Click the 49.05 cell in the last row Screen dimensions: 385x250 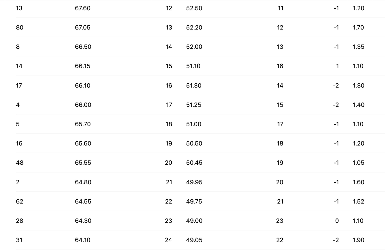pos(194,240)
